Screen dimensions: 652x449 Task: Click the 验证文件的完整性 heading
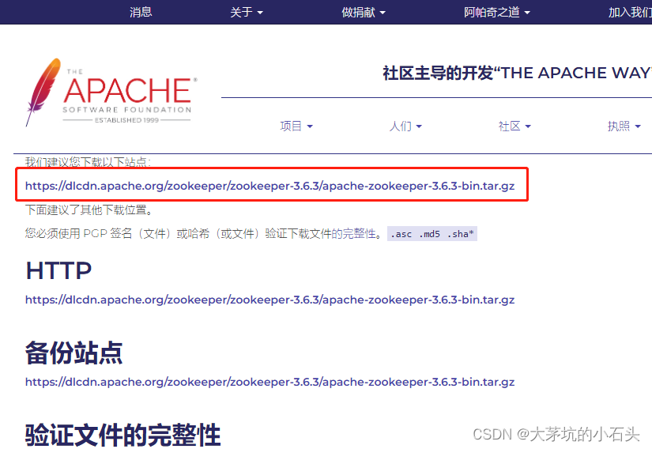pos(123,436)
